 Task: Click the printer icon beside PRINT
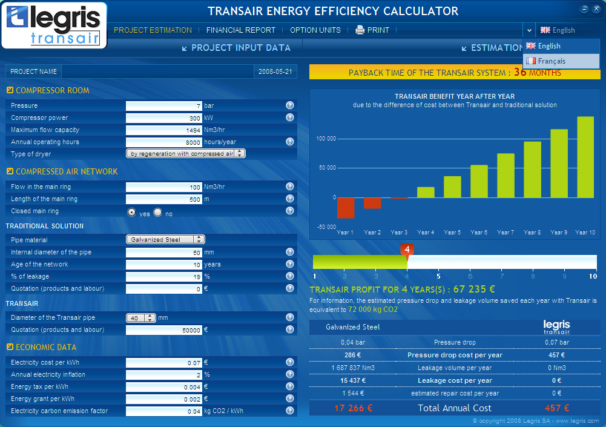coord(360,30)
